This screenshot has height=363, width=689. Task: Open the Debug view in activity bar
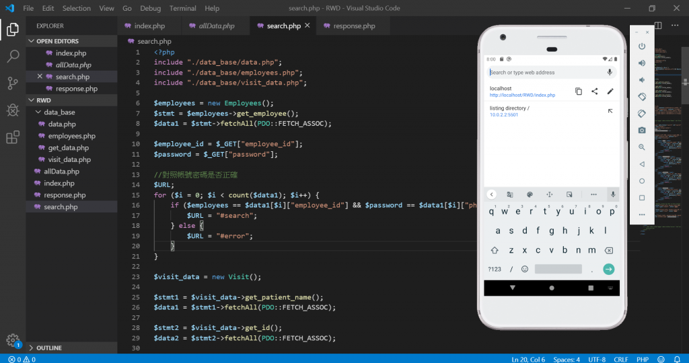tap(13, 110)
